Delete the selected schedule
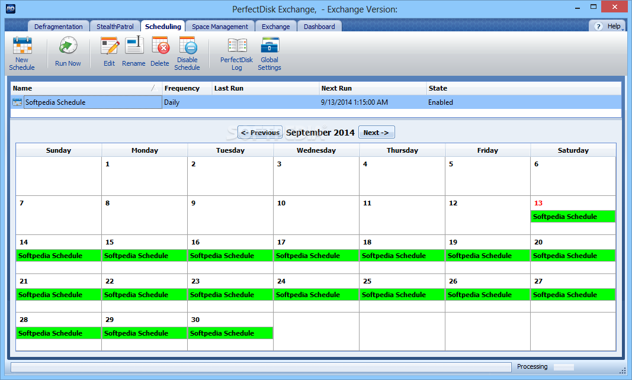The image size is (632, 380). [x=160, y=51]
